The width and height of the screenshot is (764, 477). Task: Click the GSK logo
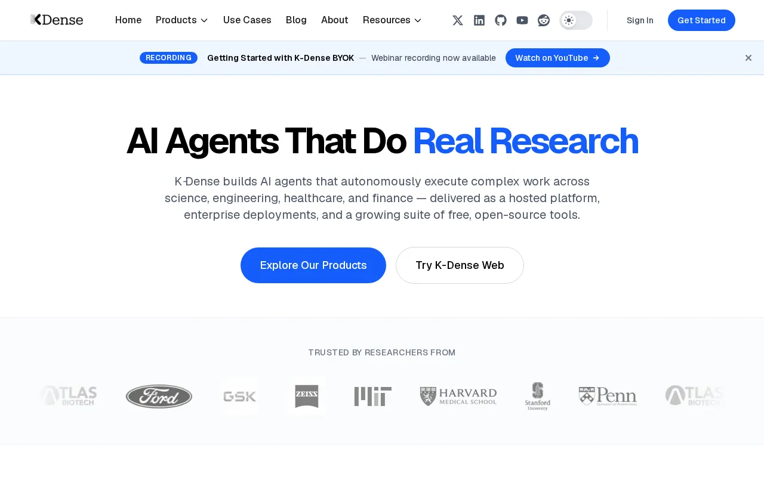click(x=239, y=397)
